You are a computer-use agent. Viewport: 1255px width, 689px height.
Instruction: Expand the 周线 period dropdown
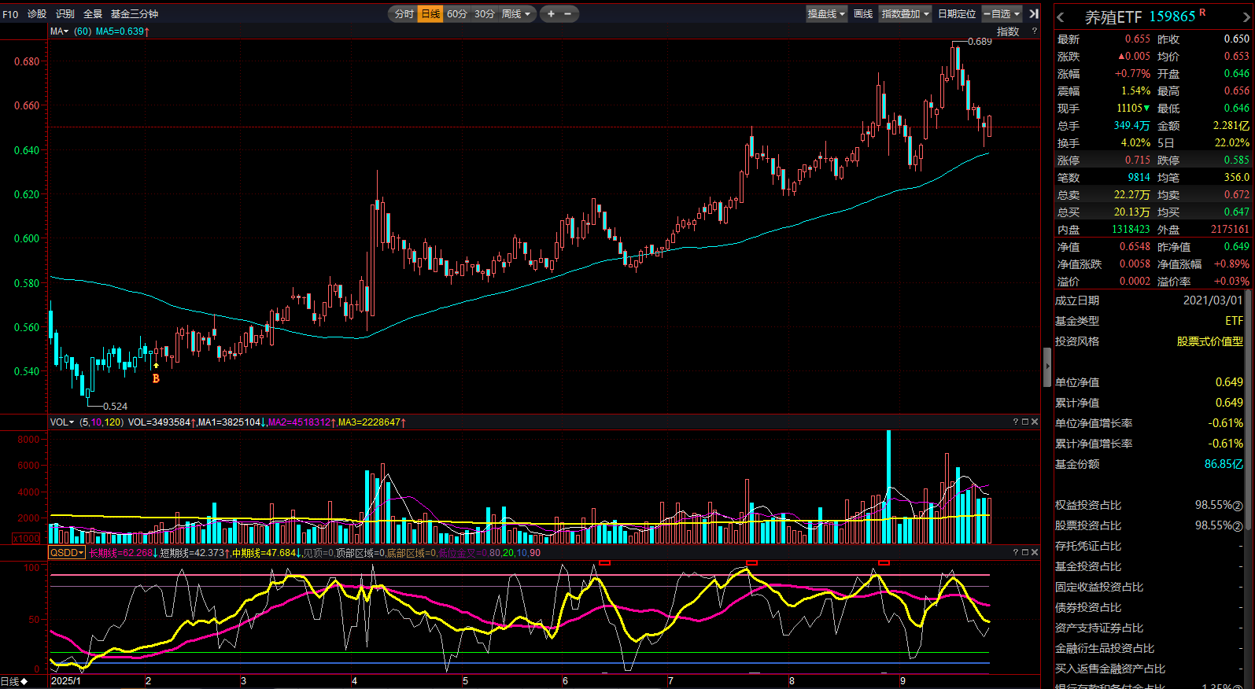tap(516, 14)
